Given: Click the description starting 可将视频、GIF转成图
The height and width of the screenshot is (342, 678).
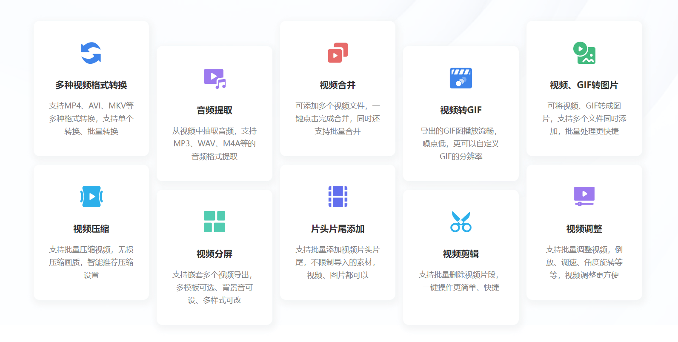Looking at the screenshot, I should click(584, 118).
